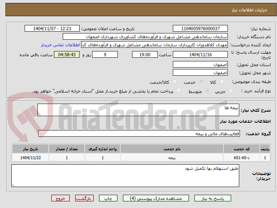Click the گروه خدمت field
Screen dimensions: 277x208
(139, 133)
